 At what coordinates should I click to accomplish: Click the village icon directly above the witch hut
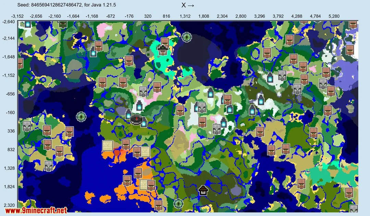pyautogui.click(x=165, y=42)
